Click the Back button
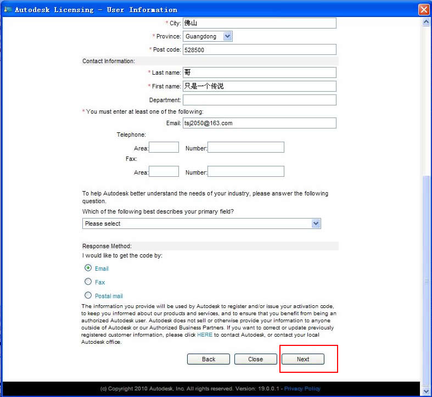Screen dimensions: 432x397 208,359
